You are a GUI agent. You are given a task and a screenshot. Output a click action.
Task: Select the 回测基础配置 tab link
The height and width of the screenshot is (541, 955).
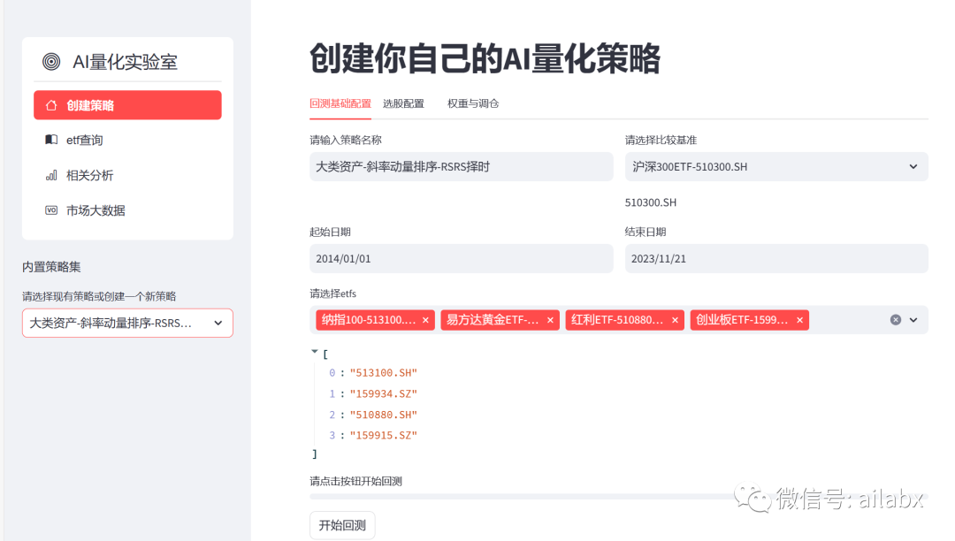[340, 103]
